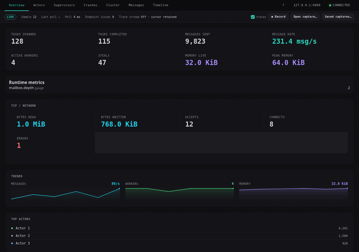Click the Runtime metrics heading
Viewport: 359px width, 252px height.
(27, 83)
